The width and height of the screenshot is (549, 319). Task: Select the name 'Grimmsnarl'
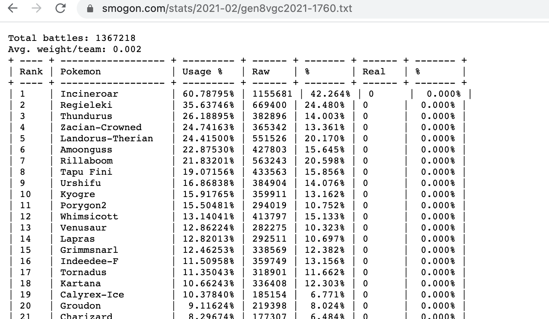pos(89,250)
